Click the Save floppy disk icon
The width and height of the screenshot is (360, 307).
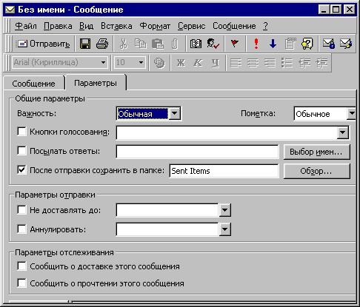tap(85, 44)
